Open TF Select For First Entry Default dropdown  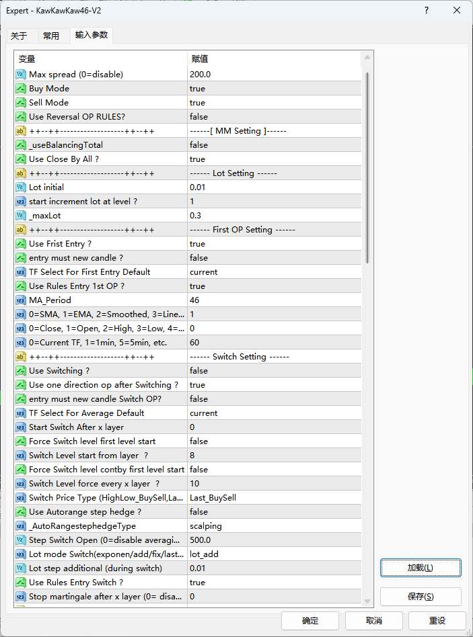(274, 272)
